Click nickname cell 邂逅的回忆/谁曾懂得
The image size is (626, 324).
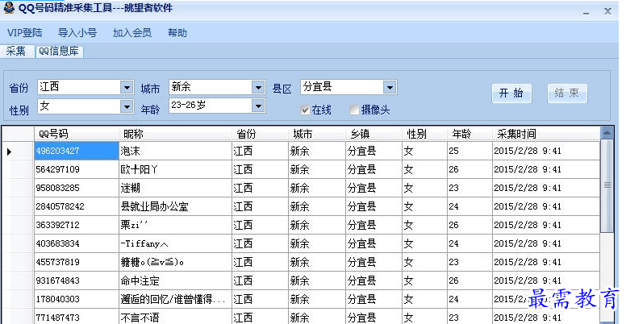click(175, 299)
